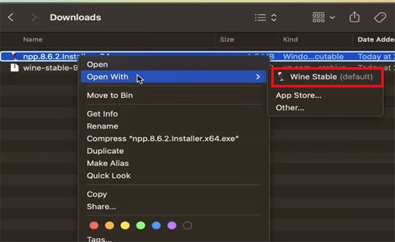Select Copy in context menu
The image size is (395, 242).
(x=97, y=194)
